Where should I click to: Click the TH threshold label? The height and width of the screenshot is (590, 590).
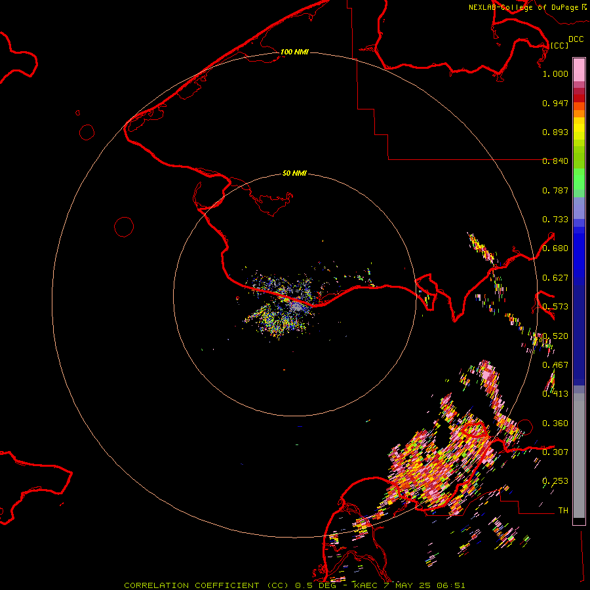click(x=563, y=511)
